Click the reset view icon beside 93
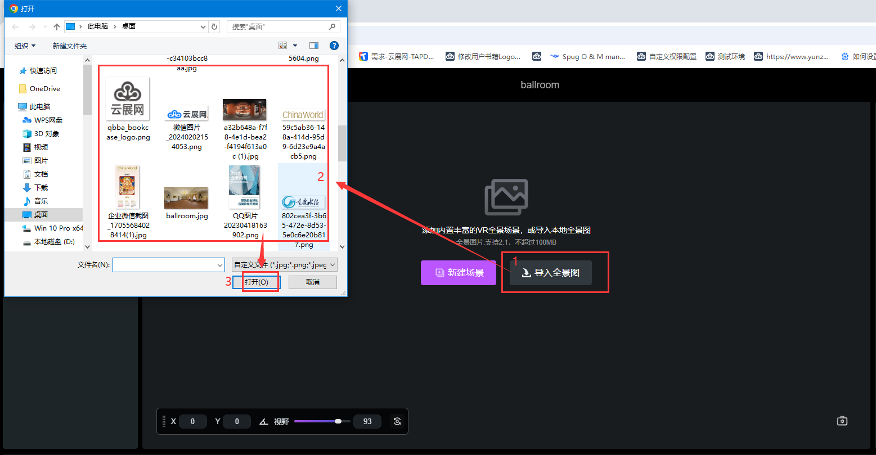Image resolution: width=876 pixels, height=455 pixels. click(x=397, y=421)
